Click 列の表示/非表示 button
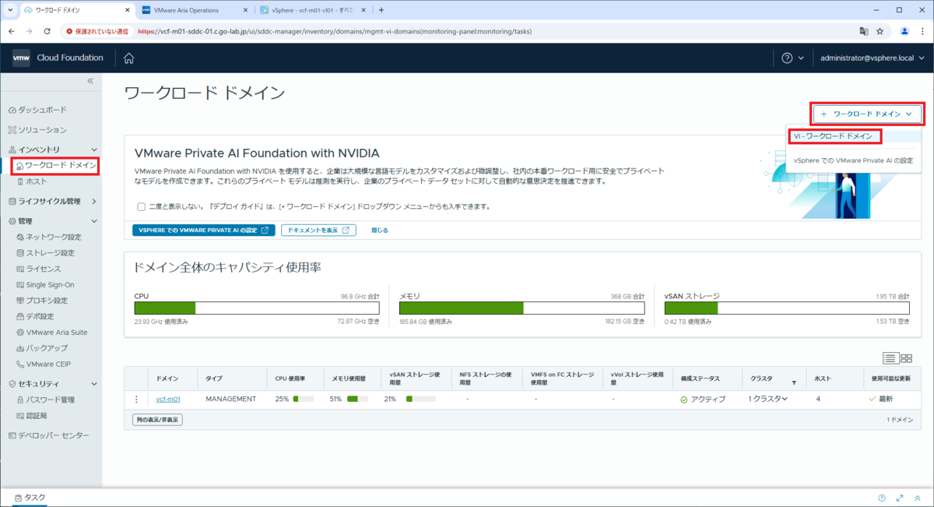The height and width of the screenshot is (507, 934). 157,420
